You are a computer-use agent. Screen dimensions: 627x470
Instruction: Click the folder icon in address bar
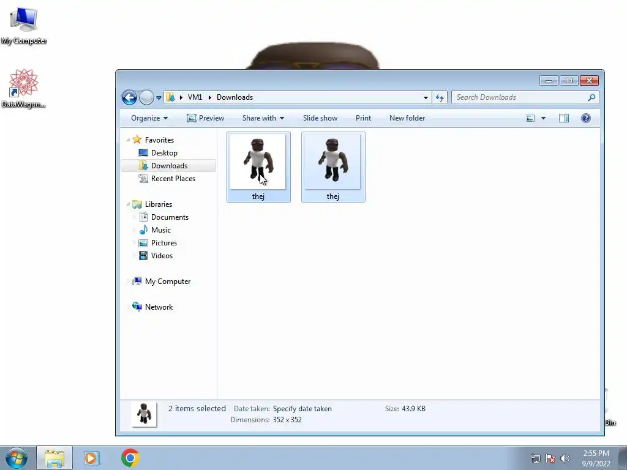point(171,97)
